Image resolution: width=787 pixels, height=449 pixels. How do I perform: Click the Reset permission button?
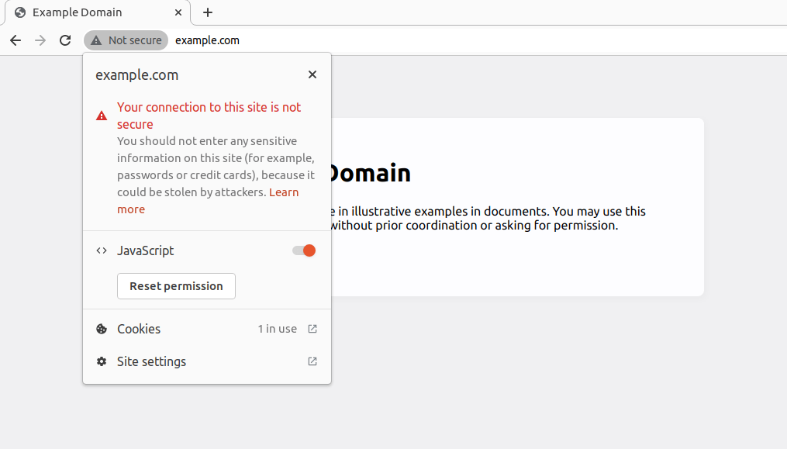(x=176, y=286)
